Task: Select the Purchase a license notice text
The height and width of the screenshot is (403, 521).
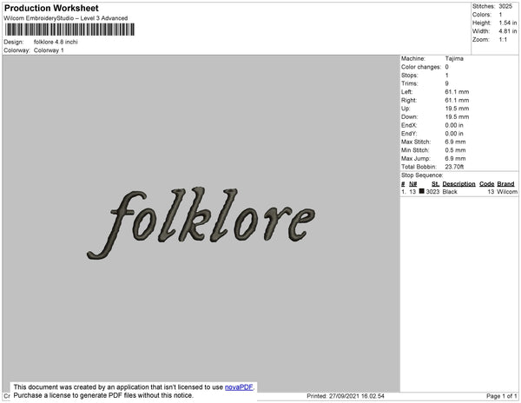Action: (x=103, y=395)
